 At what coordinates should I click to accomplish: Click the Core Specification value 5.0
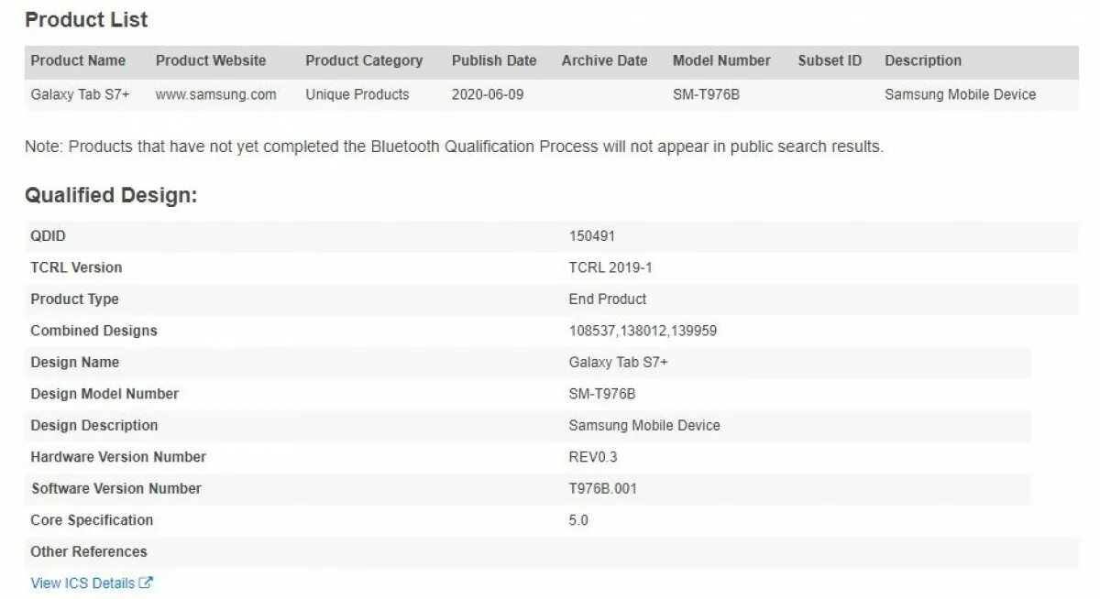click(578, 520)
